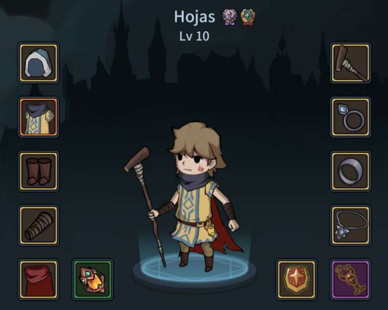Click the Lv 10 level label
Viewport: 388px width, 310px height.
point(194,36)
